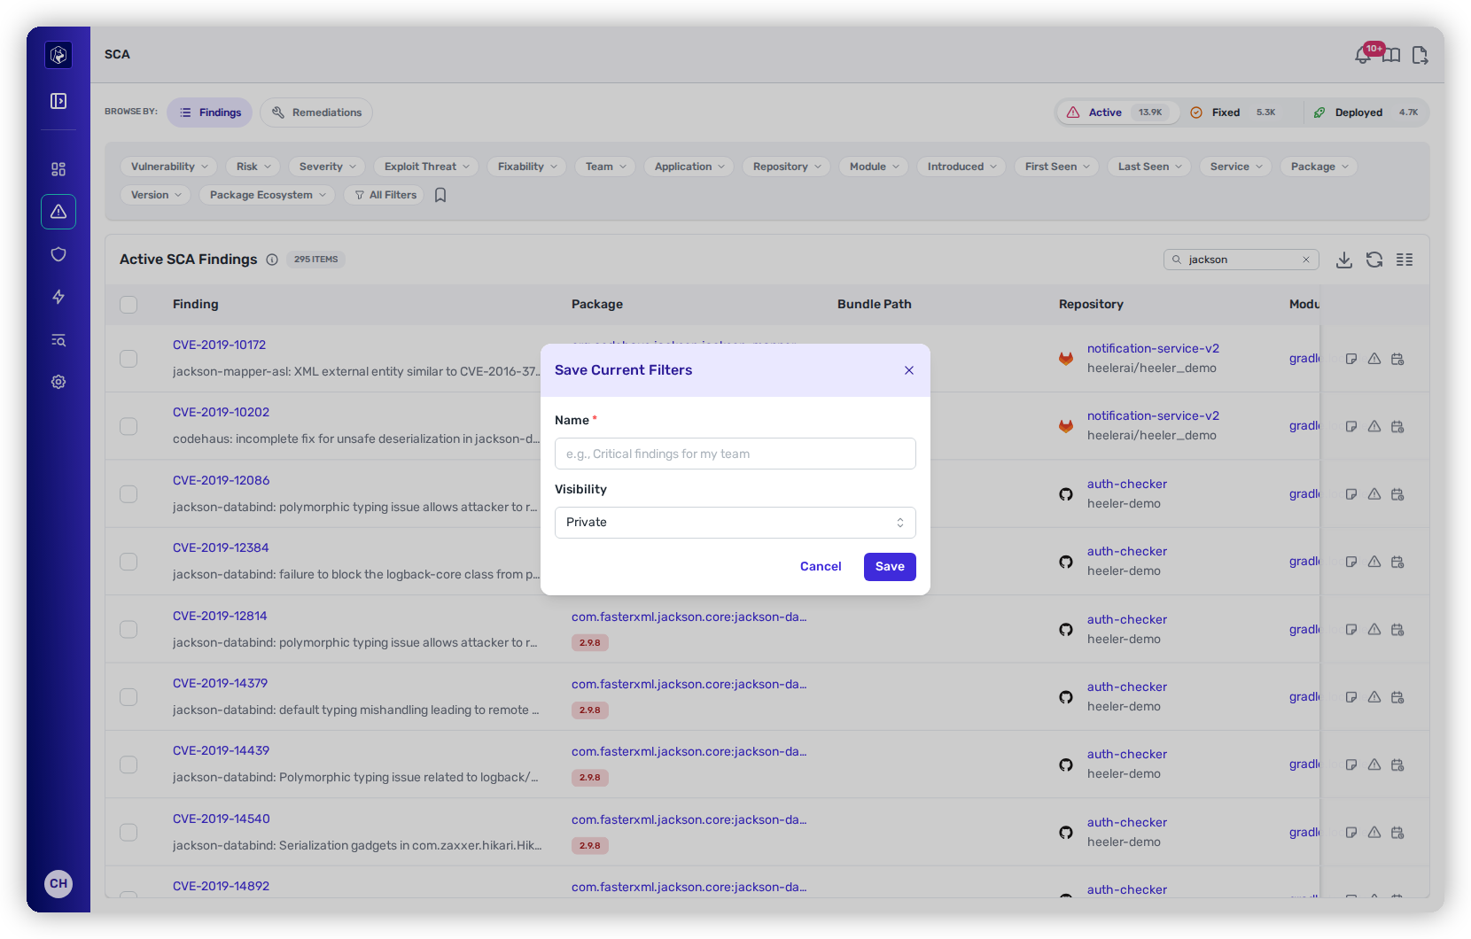Screen dimensions: 1471x939
Task: Expand the Service filter dropdown
Action: pos(1235,167)
